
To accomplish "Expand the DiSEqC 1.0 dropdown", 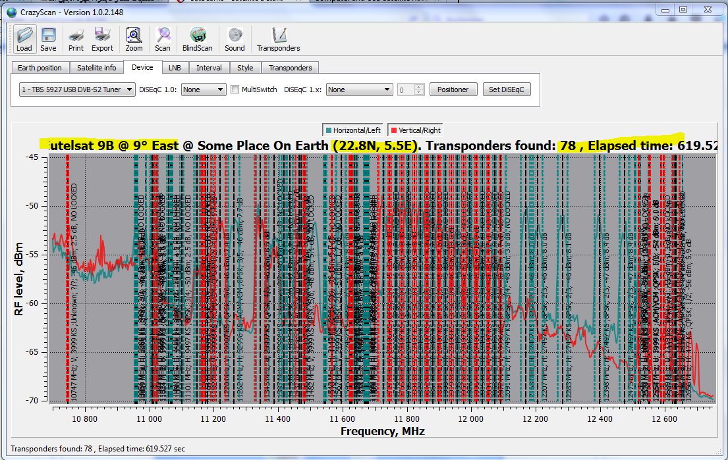I will (204, 89).
